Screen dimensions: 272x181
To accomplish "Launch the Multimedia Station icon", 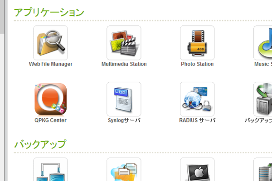I will click(124, 43).
